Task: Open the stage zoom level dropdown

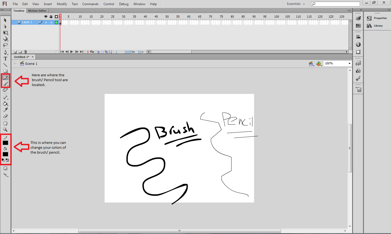Action: click(349, 63)
